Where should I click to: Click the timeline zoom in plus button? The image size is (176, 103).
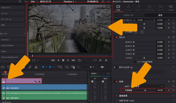point(94,67)
